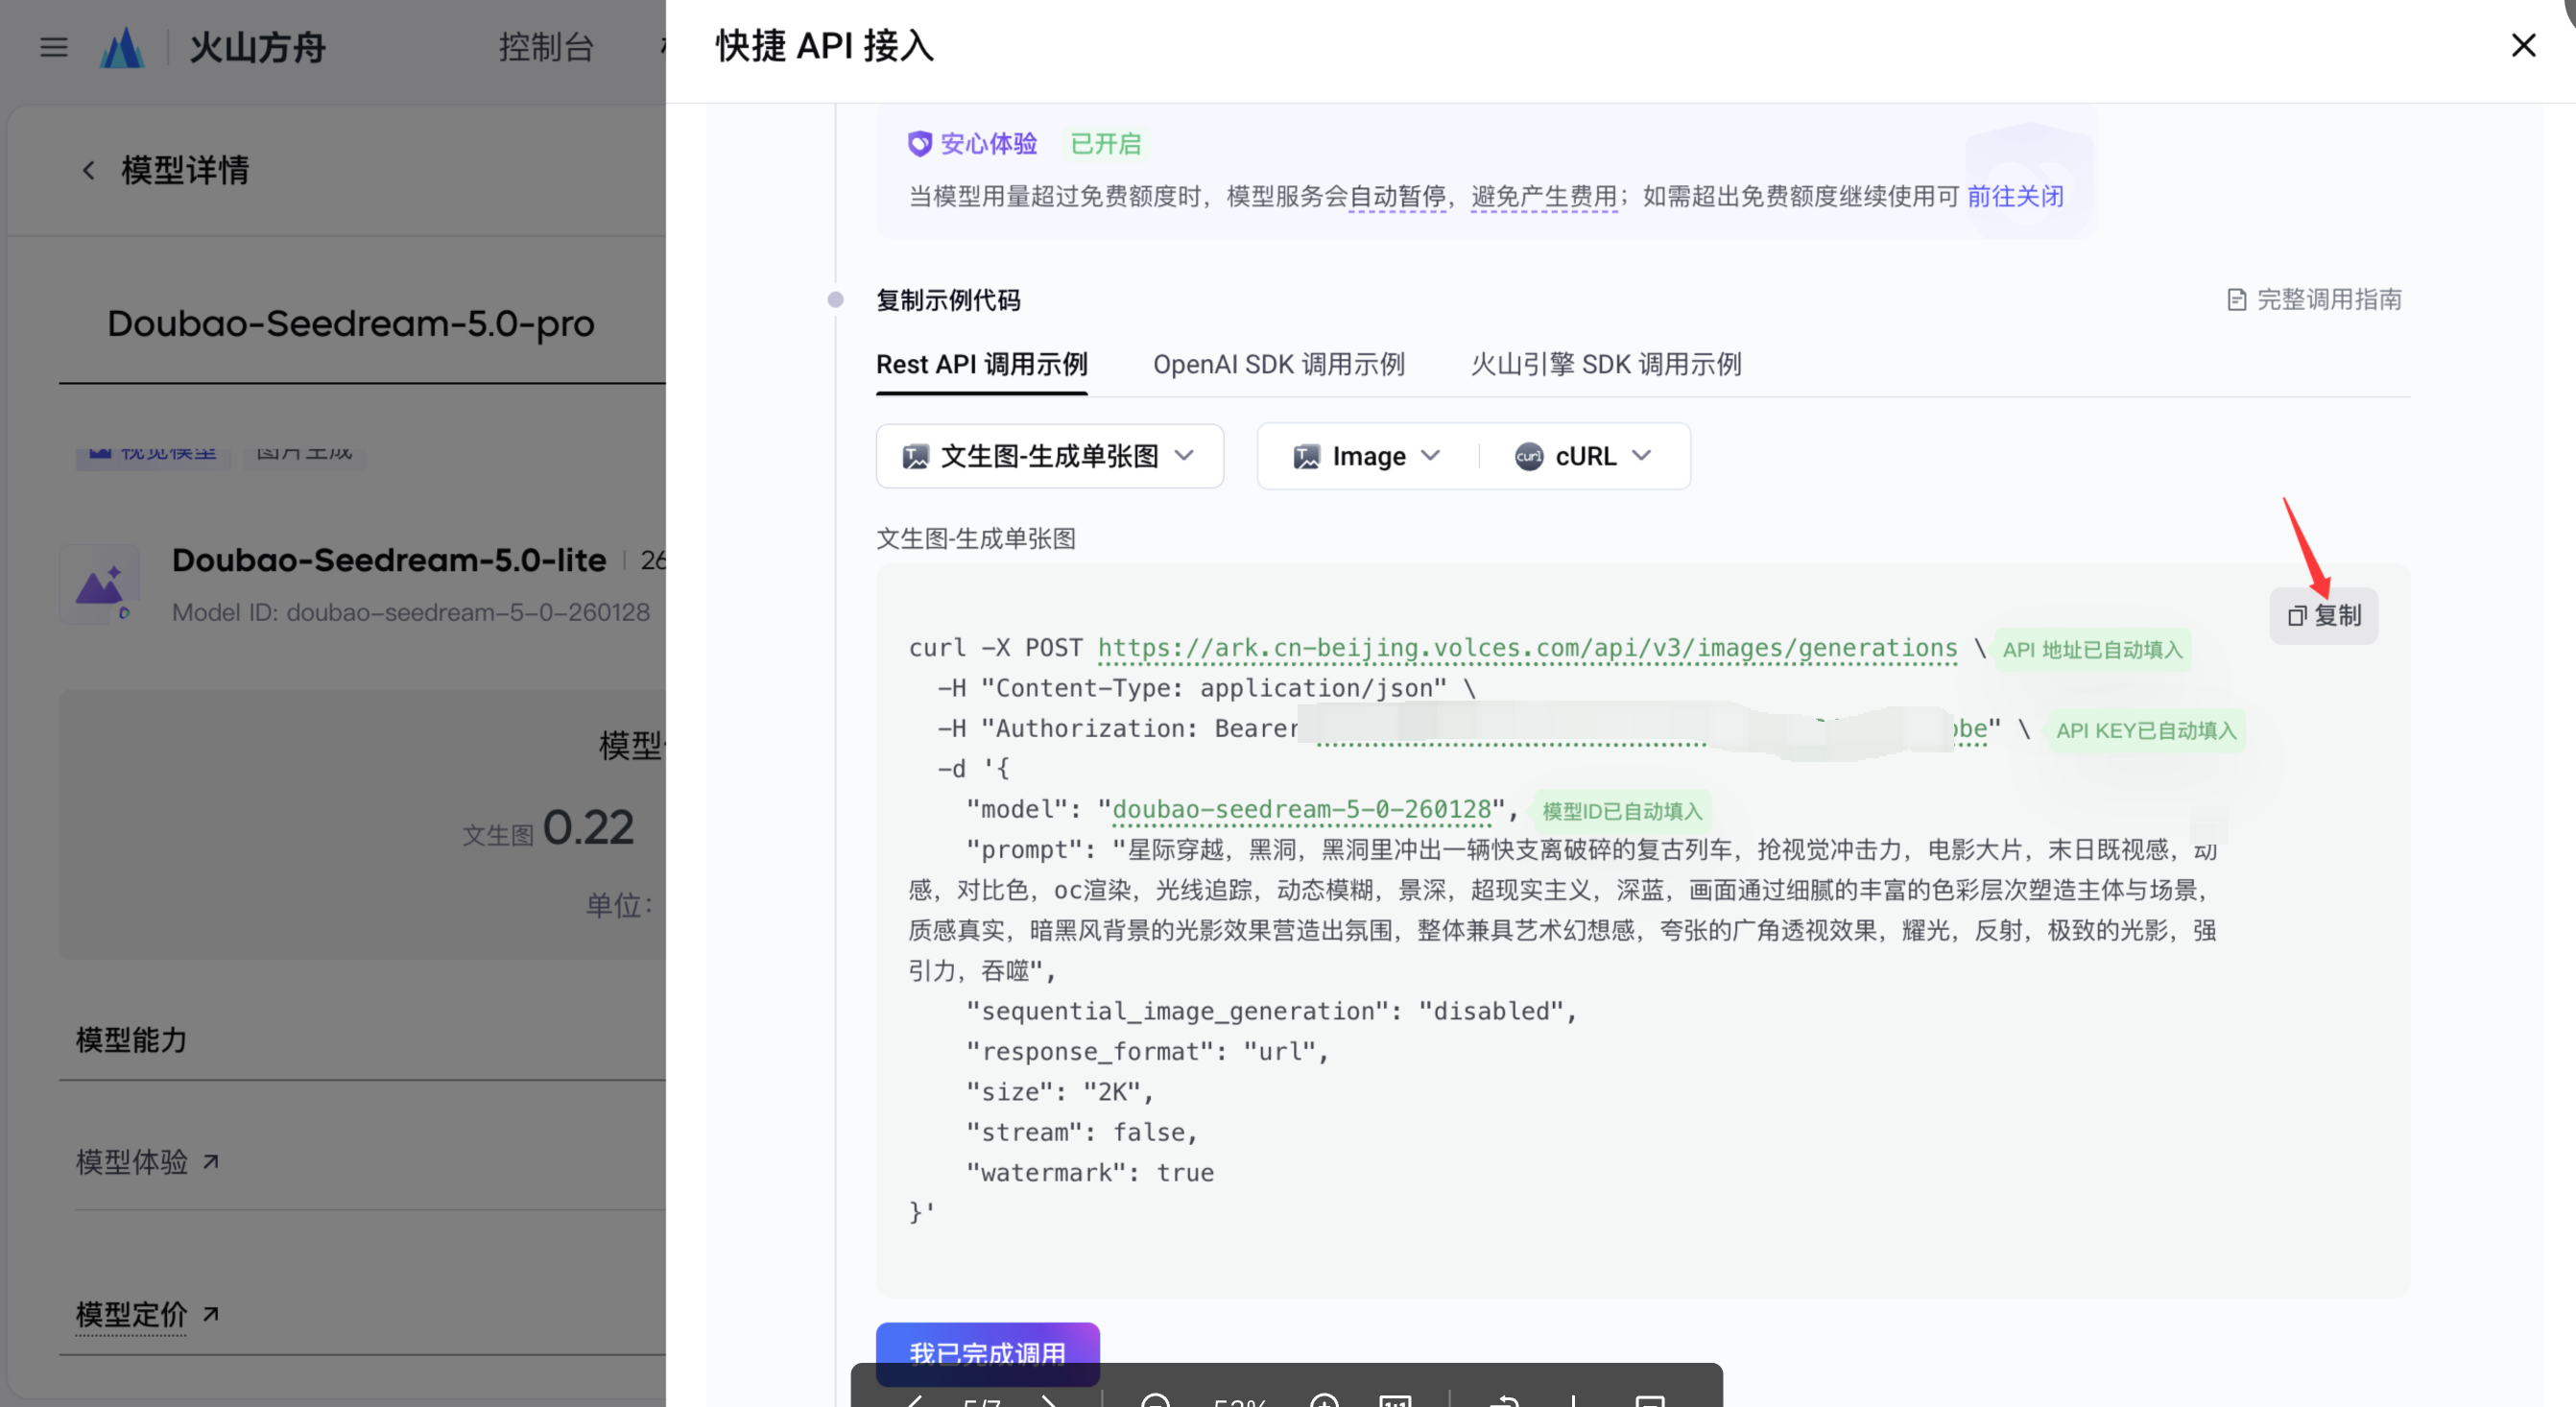This screenshot has height=1407, width=2576.
Task: Click the "watermark": true code line
Action: [1089, 1172]
